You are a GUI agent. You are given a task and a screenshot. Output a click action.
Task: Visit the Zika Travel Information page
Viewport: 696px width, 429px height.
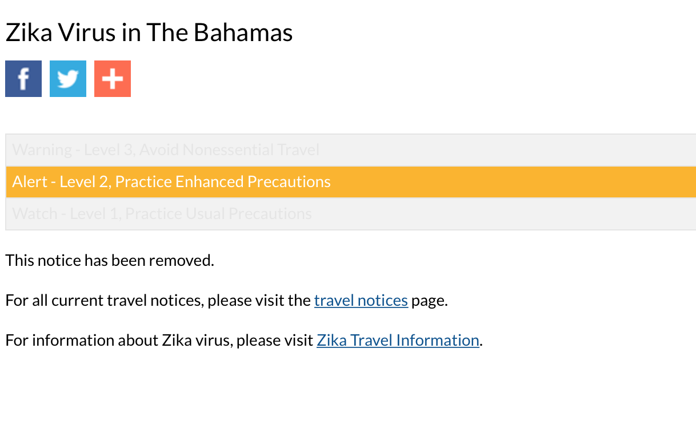(398, 340)
